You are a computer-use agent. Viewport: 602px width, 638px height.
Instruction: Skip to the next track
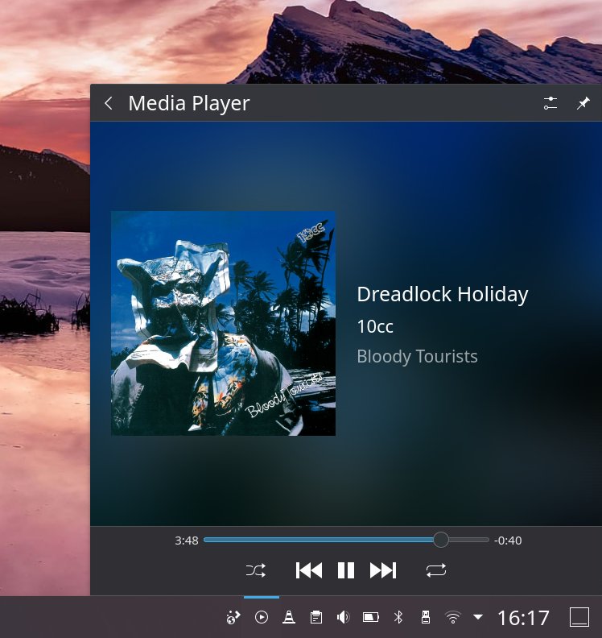[383, 570]
